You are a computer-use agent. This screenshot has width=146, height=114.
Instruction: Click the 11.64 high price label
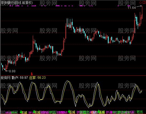(132, 8)
